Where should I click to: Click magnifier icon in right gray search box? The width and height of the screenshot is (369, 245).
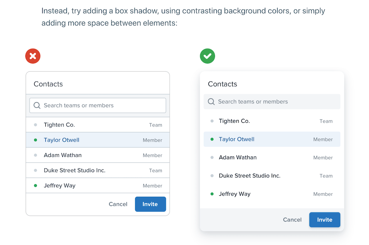pos(211,102)
